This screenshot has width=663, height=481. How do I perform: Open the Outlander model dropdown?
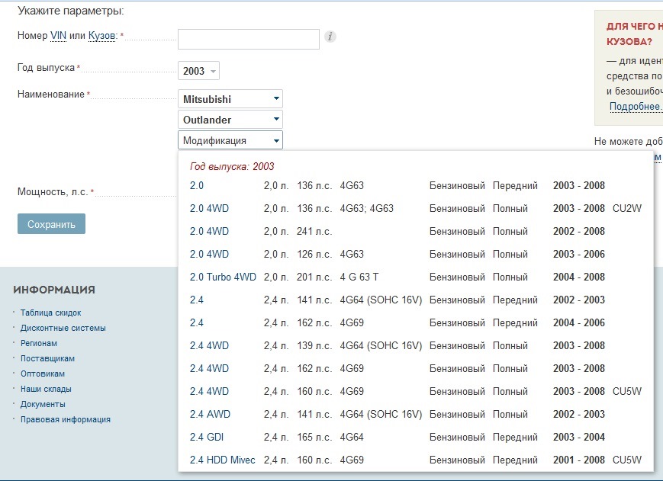pyautogui.click(x=230, y=120)
